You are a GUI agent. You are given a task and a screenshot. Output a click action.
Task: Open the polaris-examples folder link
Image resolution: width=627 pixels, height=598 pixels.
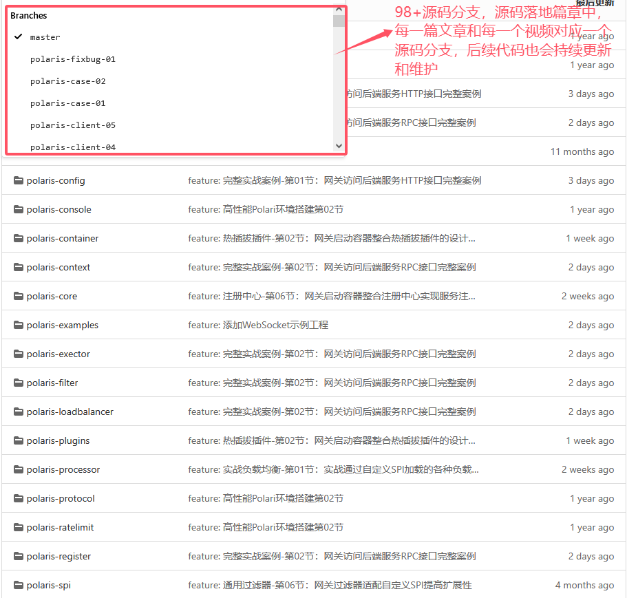pos(62,325)
